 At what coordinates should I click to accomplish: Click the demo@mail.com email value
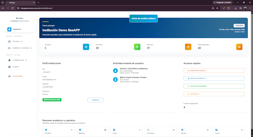[x=49, y=80]
